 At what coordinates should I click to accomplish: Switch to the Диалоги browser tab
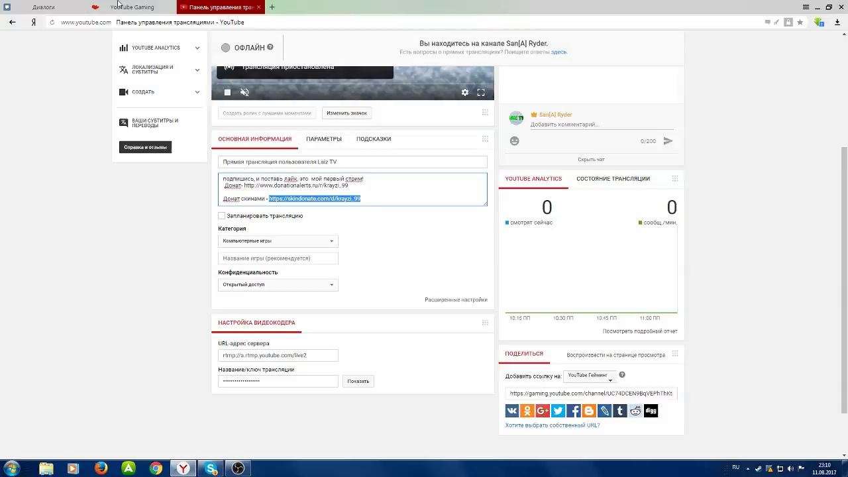click(44, 7)
